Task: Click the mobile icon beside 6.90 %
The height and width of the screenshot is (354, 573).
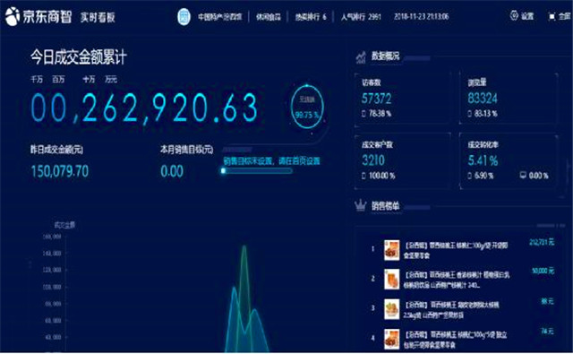Action: point(469,176)
